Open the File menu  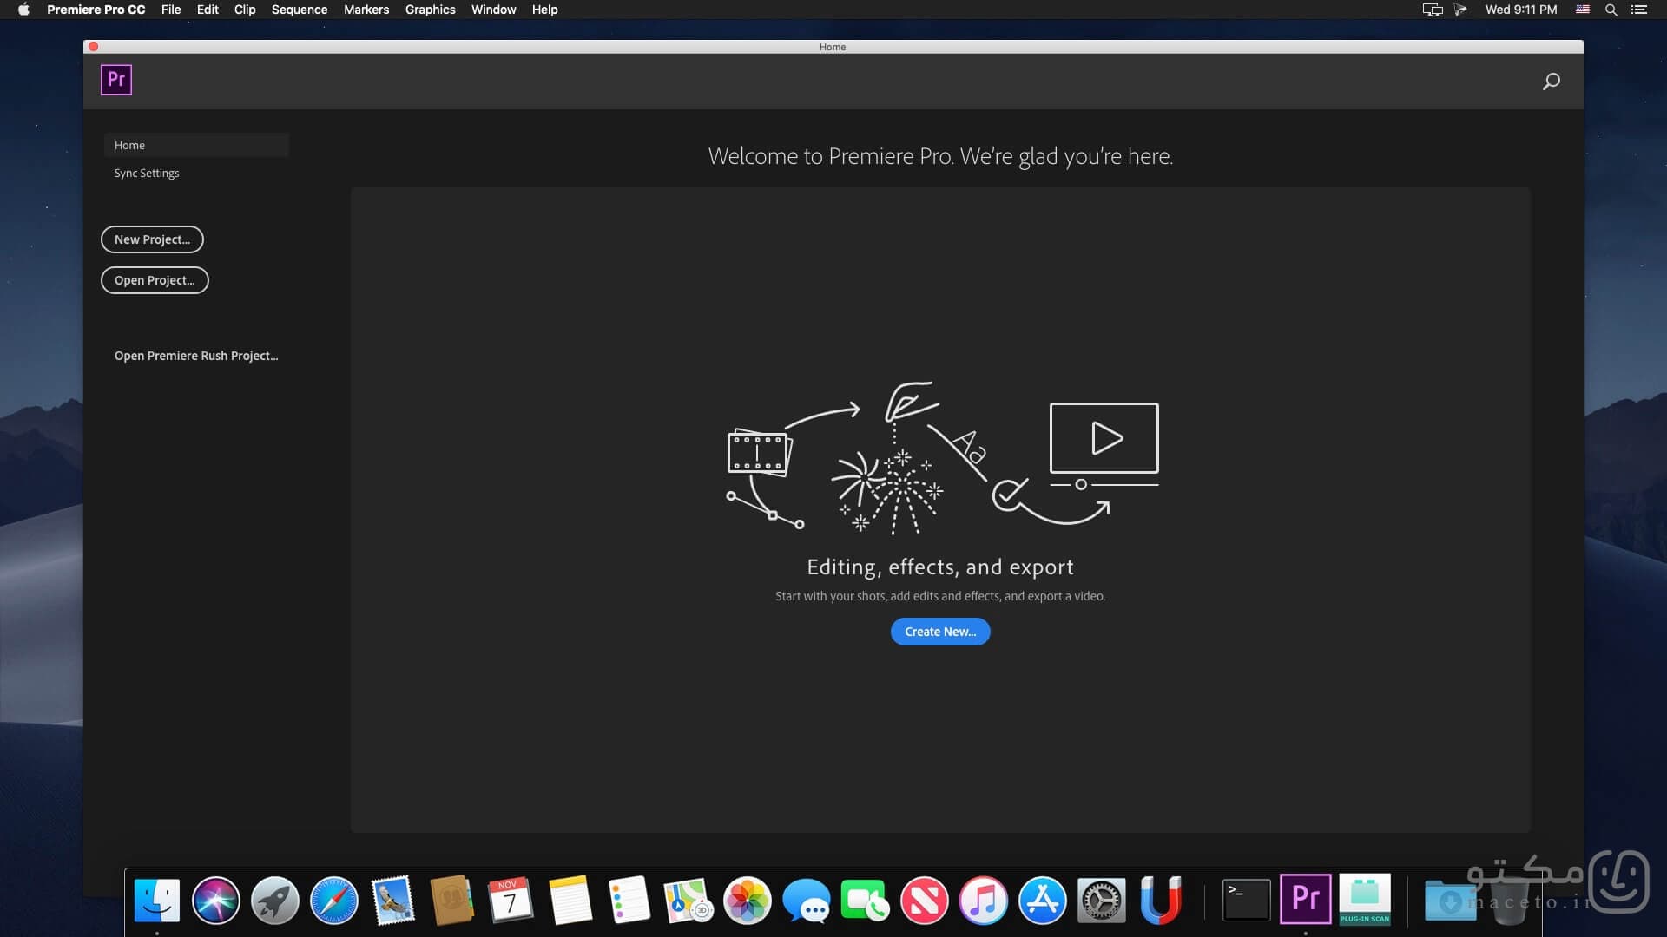171,10
